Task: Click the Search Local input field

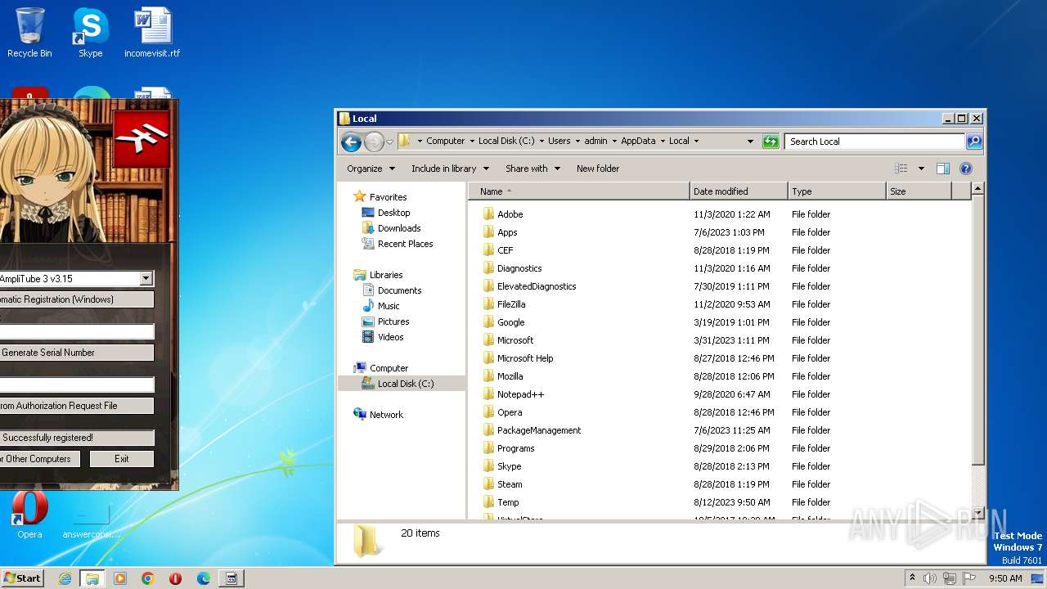Action: pyautogui.click(x=874, y=142)
